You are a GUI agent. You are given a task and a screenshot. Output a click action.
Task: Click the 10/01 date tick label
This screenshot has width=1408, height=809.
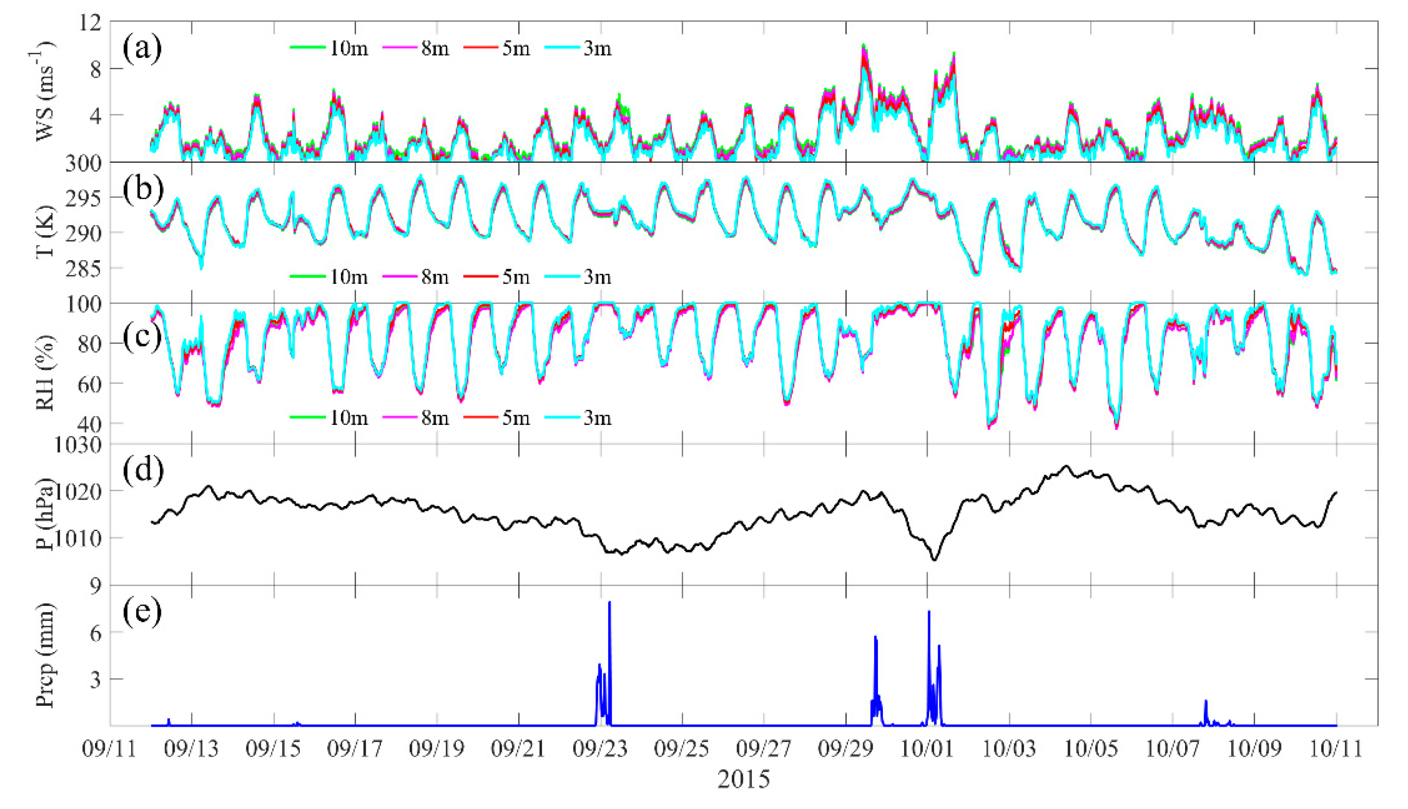click(x=927, y=749)
